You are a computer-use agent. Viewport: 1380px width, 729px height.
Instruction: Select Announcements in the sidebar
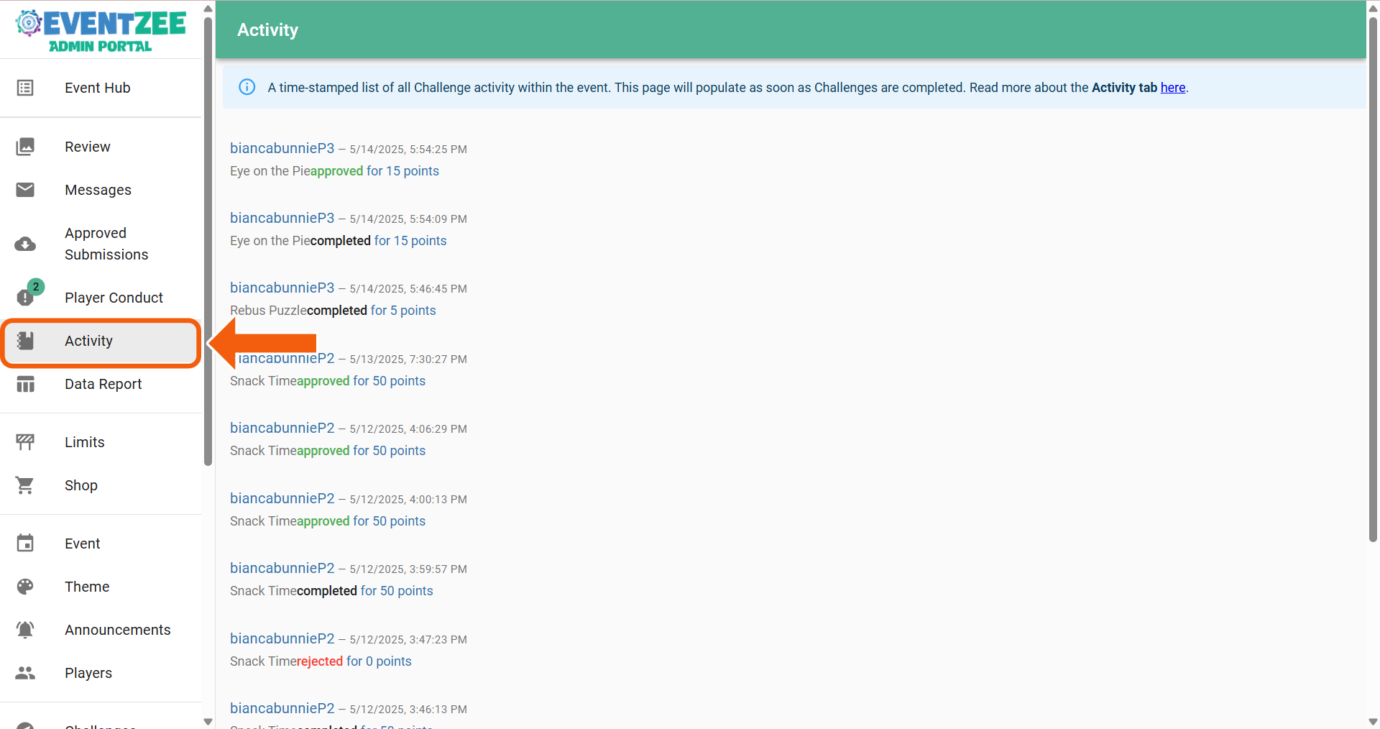[101, 630]
